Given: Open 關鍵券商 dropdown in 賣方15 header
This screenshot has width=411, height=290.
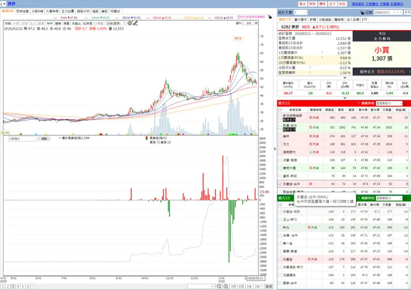Looking at the screenshot, I should 389,198.
